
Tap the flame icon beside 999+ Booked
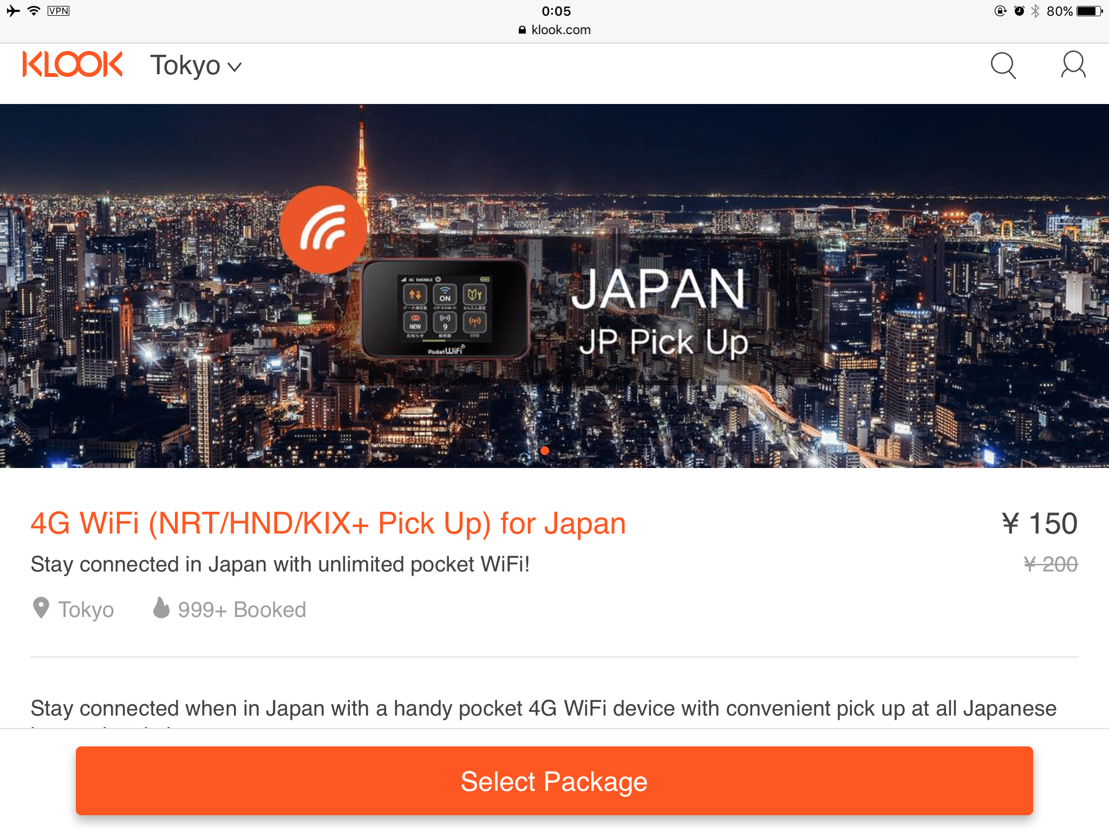click(x=161, y=608)
